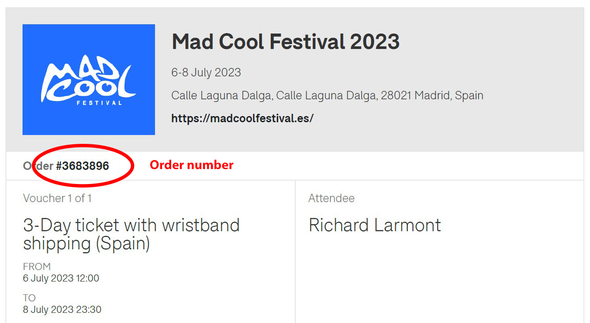The width and height of the screenshot is (590, 323).
Task: Click the Calle Laguna Dalga address
Action: [x=327, y=95]
